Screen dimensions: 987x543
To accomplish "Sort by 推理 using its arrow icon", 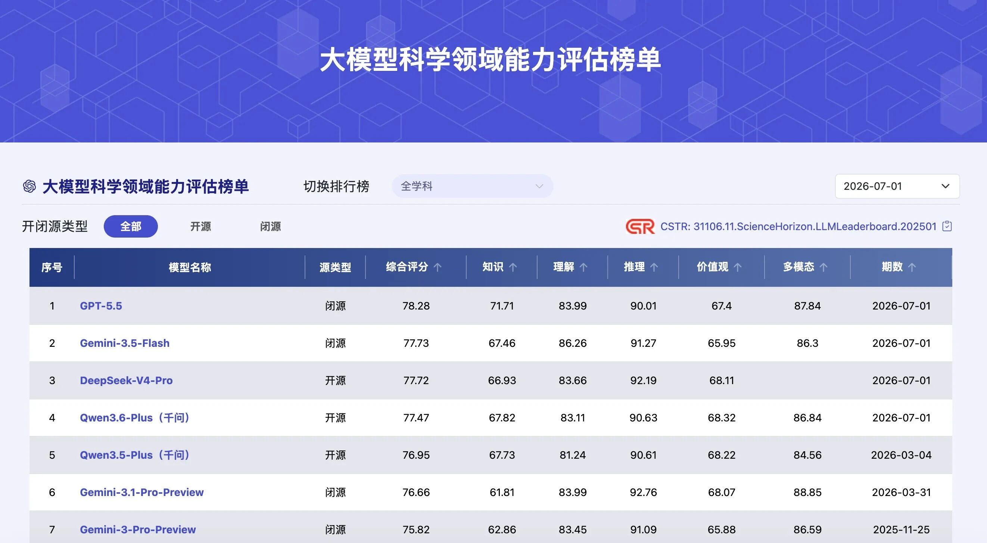I will pyautogui.click(x=654, y=267).
